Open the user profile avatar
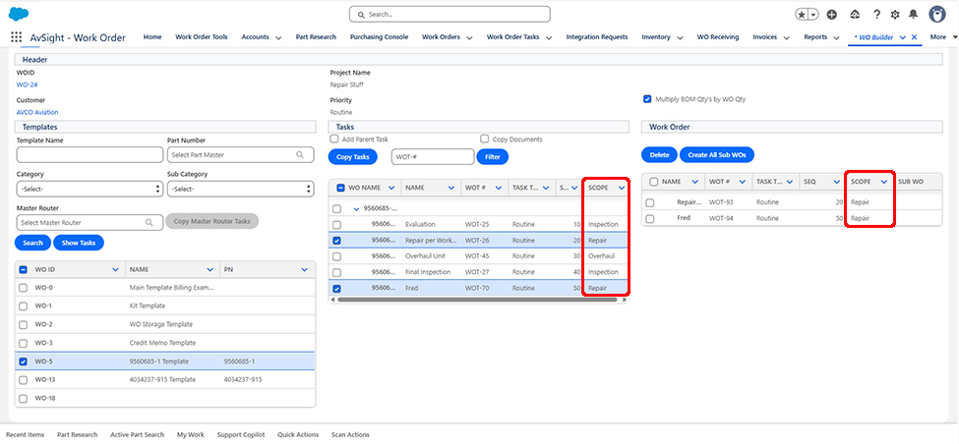This screenshot has width=959, height=444. (937, 14)
